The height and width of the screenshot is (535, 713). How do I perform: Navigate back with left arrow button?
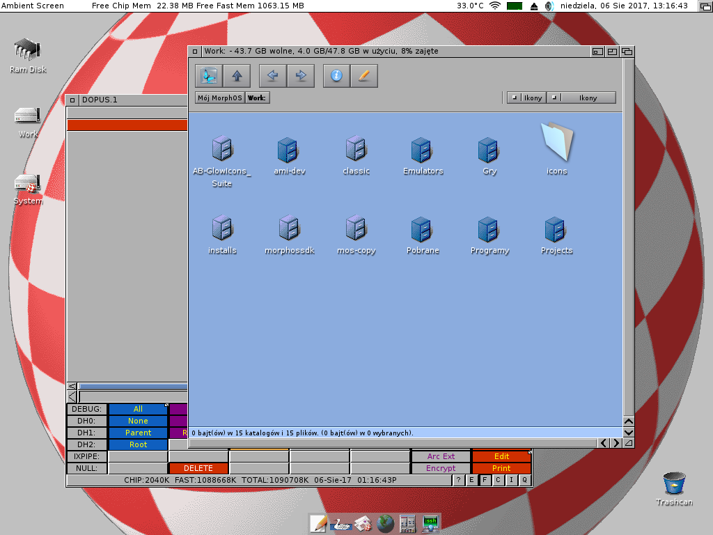[273, 75]
